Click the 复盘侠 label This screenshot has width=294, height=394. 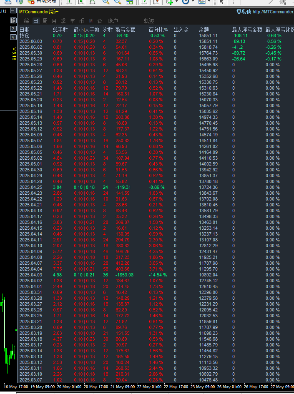tap(244, 12)
